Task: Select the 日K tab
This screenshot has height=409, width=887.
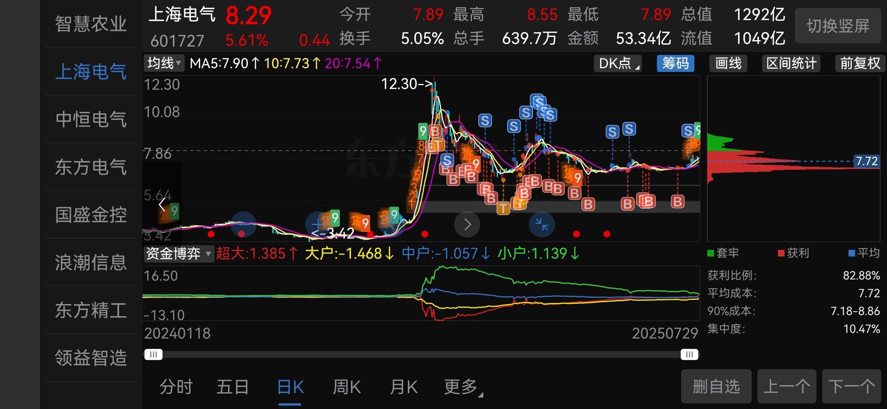Action: (x=290, y=387)
